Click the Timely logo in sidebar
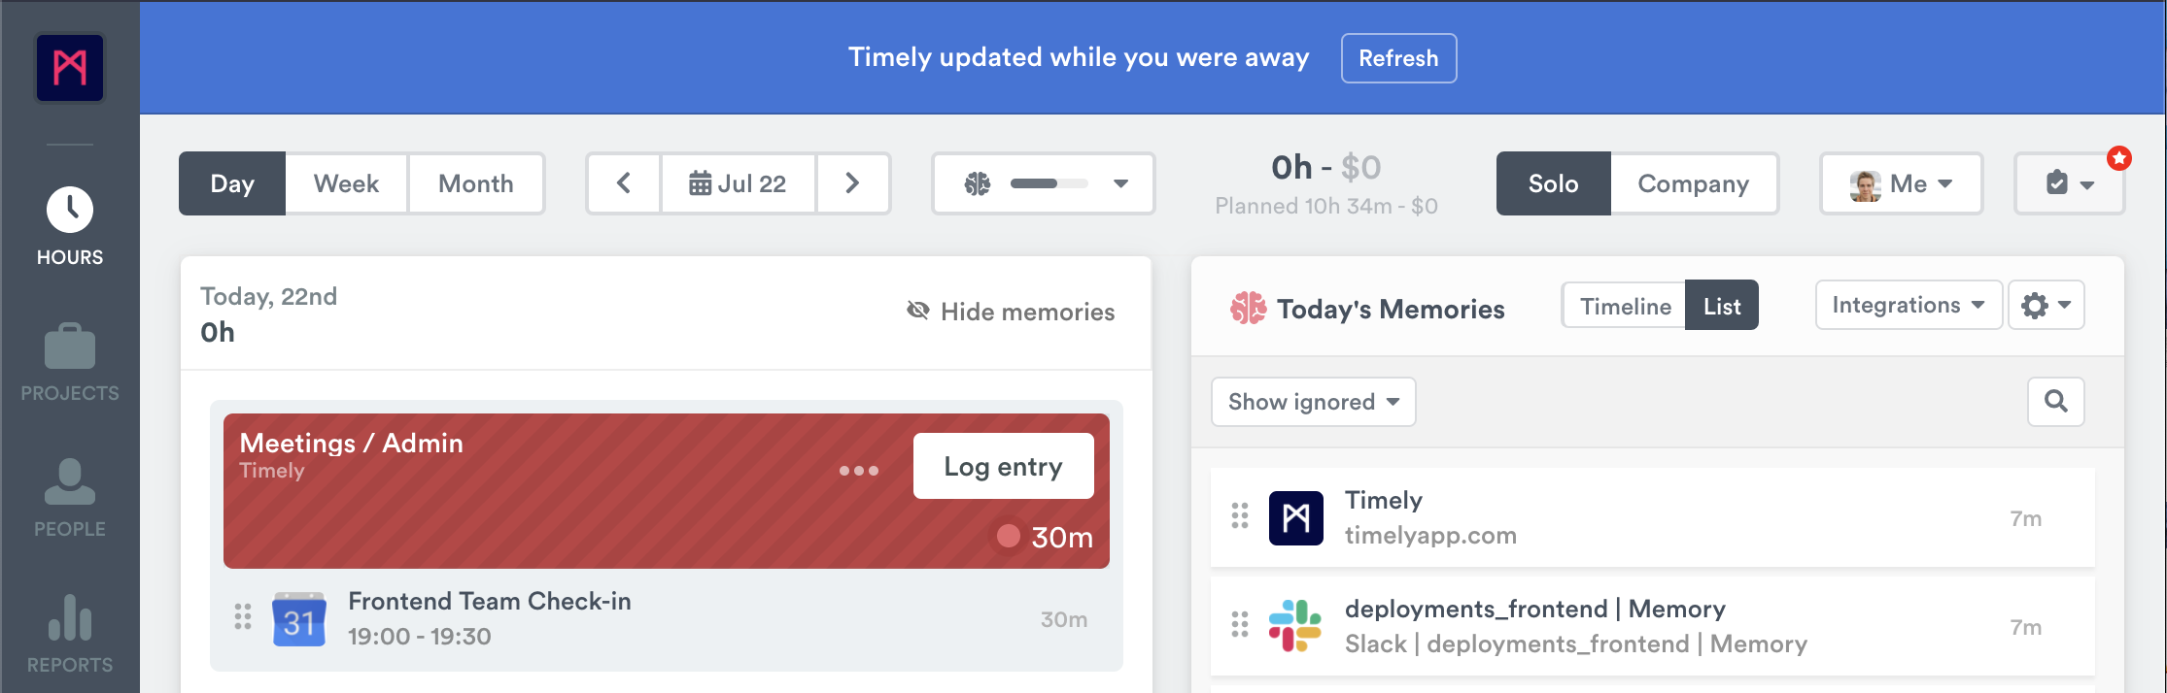This screenshot has height=693, width=2167. pyautogui.click(x=70, y=68)
